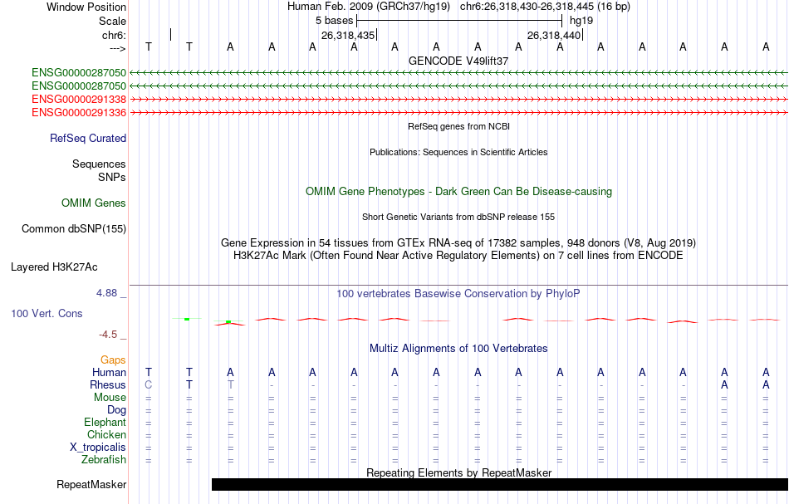Click the Sequences track label
The height and width of the screenshot is (504, 789).
[99, 164]
